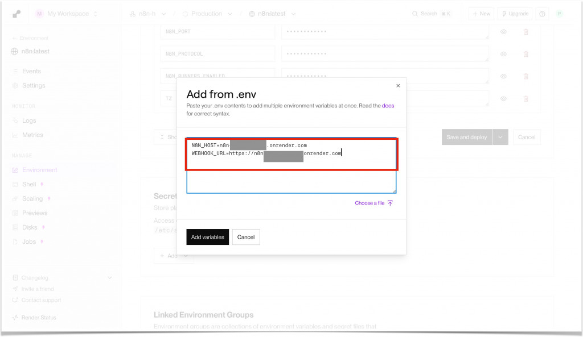Open the n8n:latest service dropdown
This screenshot has height=337, width=583.
(272, 14)
